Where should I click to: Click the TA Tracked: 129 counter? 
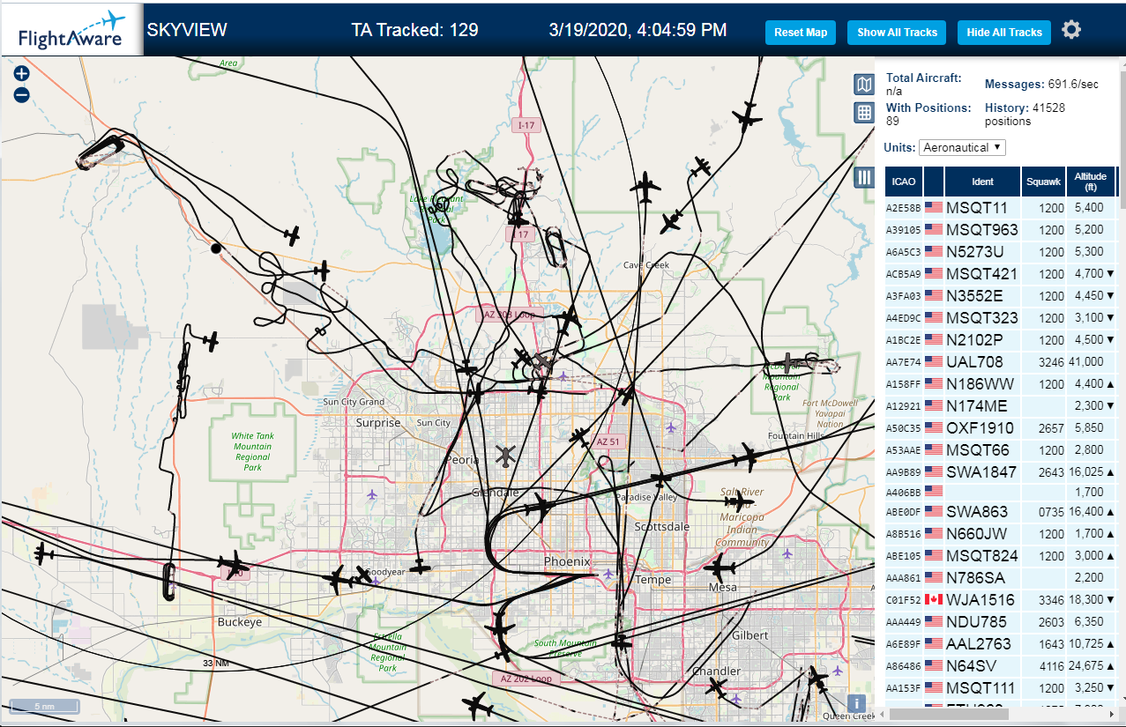(414, 30)
